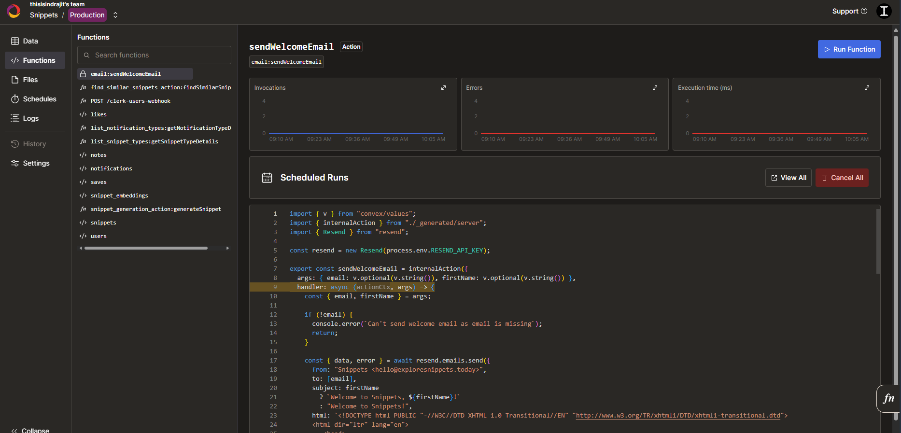Select list_notification_types function
The height and width of the screenshot is (433, 901).
point(155,128)
